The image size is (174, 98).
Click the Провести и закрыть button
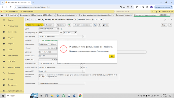(34, 25)
